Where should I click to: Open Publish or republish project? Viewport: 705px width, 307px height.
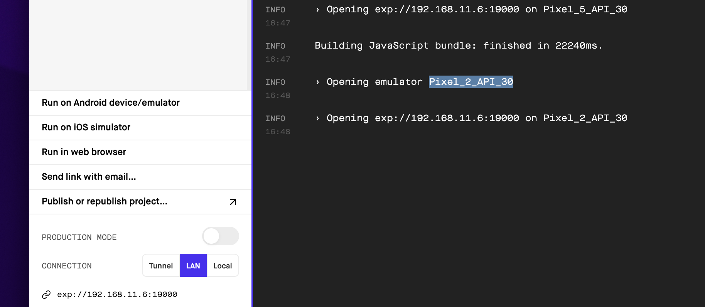[x=105, y=201]
